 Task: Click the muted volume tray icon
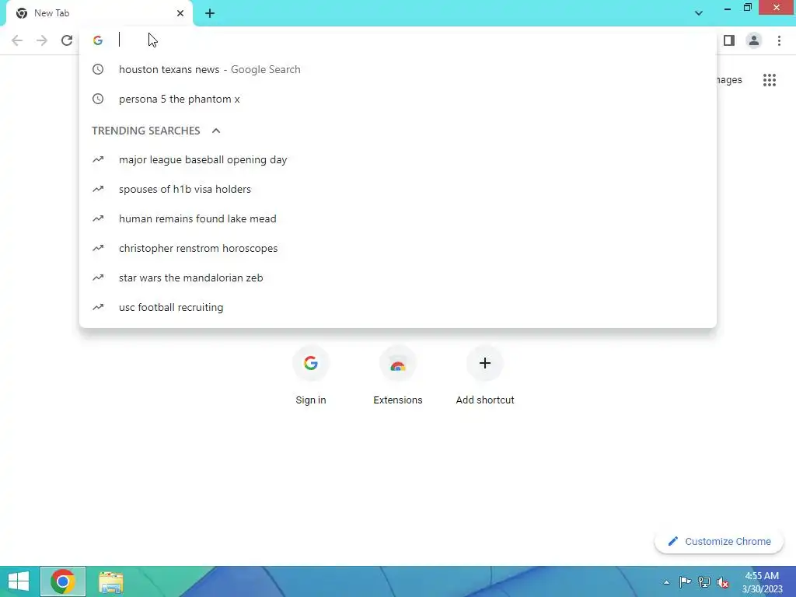(723, 582)
